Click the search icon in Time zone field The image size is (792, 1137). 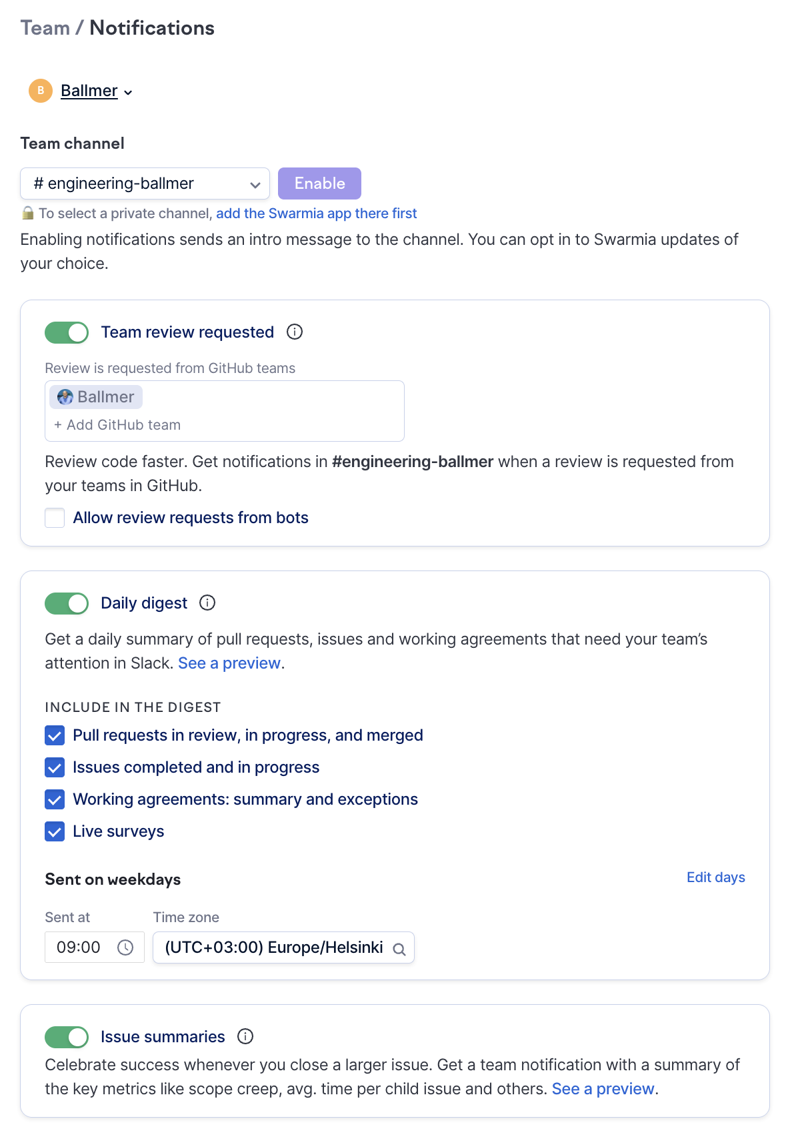(399, 949)
